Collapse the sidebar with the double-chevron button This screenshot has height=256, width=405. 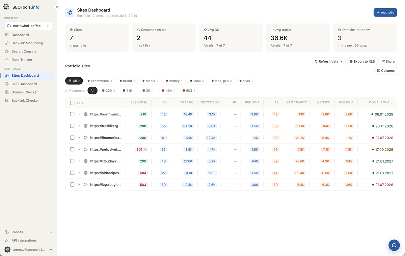click(57, 7)
